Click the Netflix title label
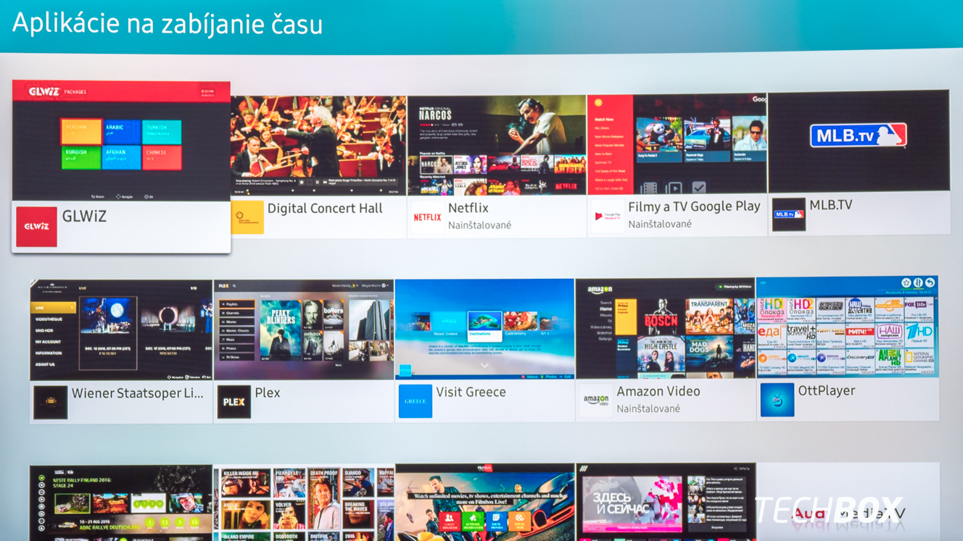This screenshot has height=541, width=963. 468,208
